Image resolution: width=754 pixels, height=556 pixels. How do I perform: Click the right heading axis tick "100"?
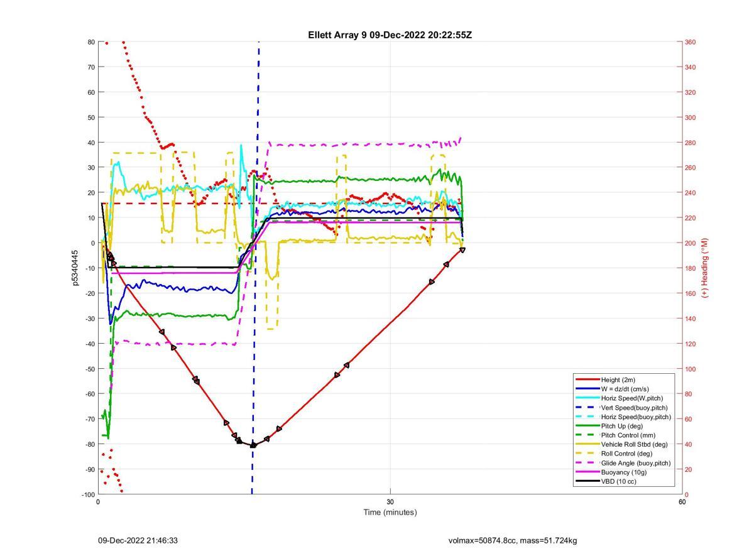(691, 369)
